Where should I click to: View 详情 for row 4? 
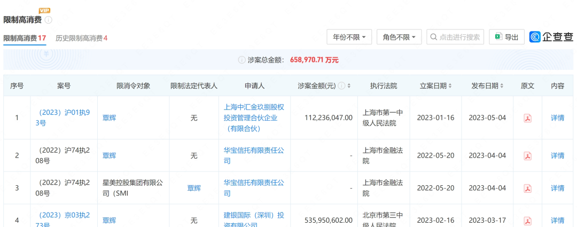pyautogui.click(x=557, y=221)
